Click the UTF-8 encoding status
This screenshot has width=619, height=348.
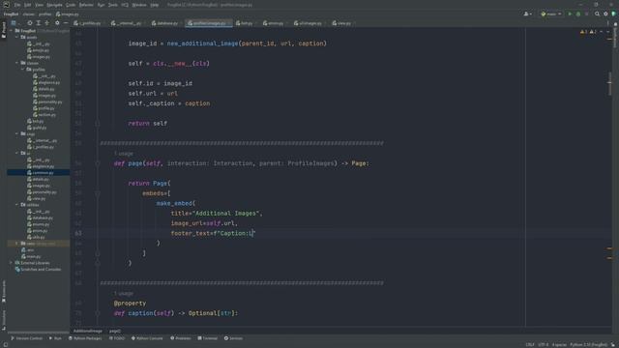544,345
